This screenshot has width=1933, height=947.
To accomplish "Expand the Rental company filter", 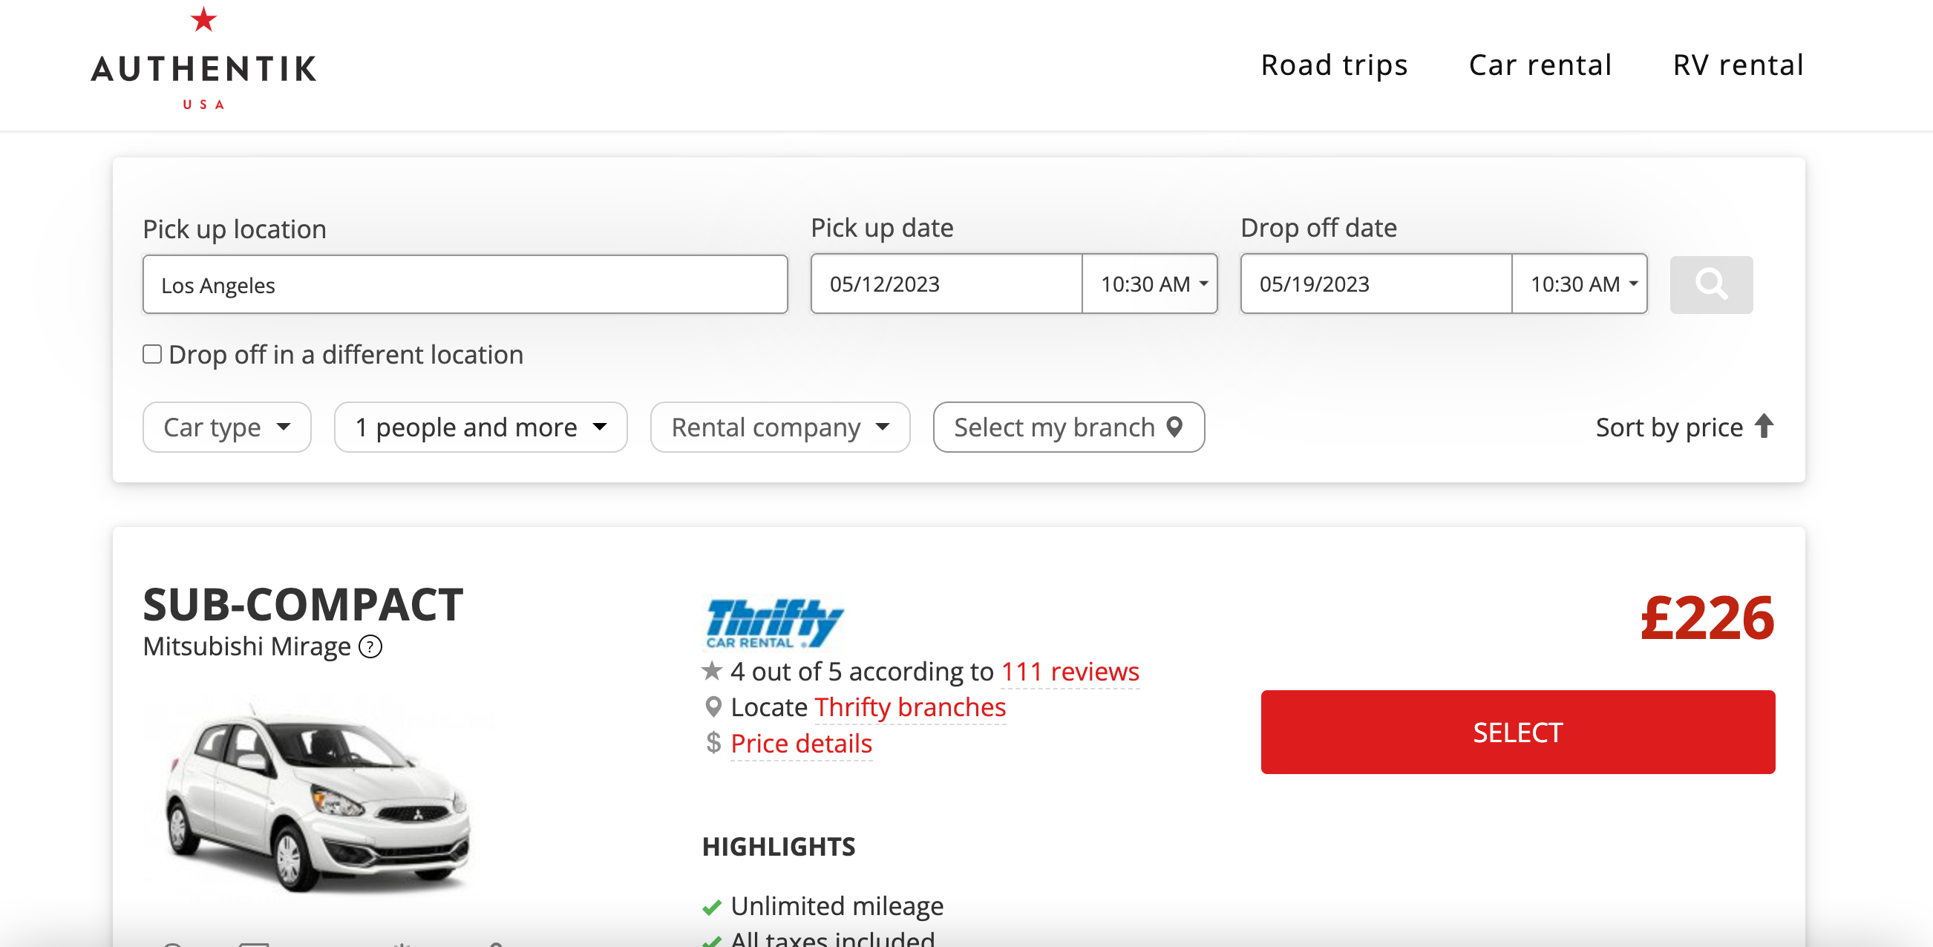I will [x=779, y=427].
